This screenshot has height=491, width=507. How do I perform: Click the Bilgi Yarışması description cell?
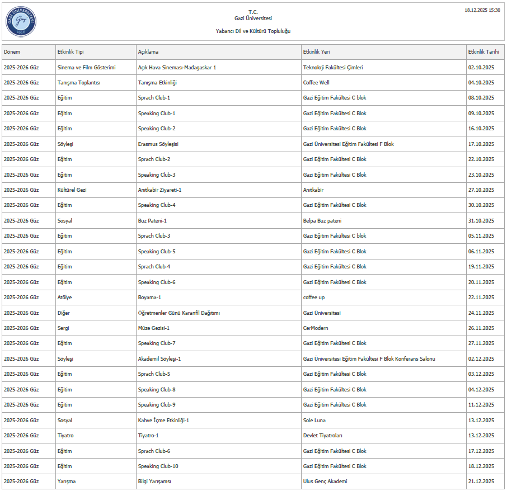click(154, 481)
